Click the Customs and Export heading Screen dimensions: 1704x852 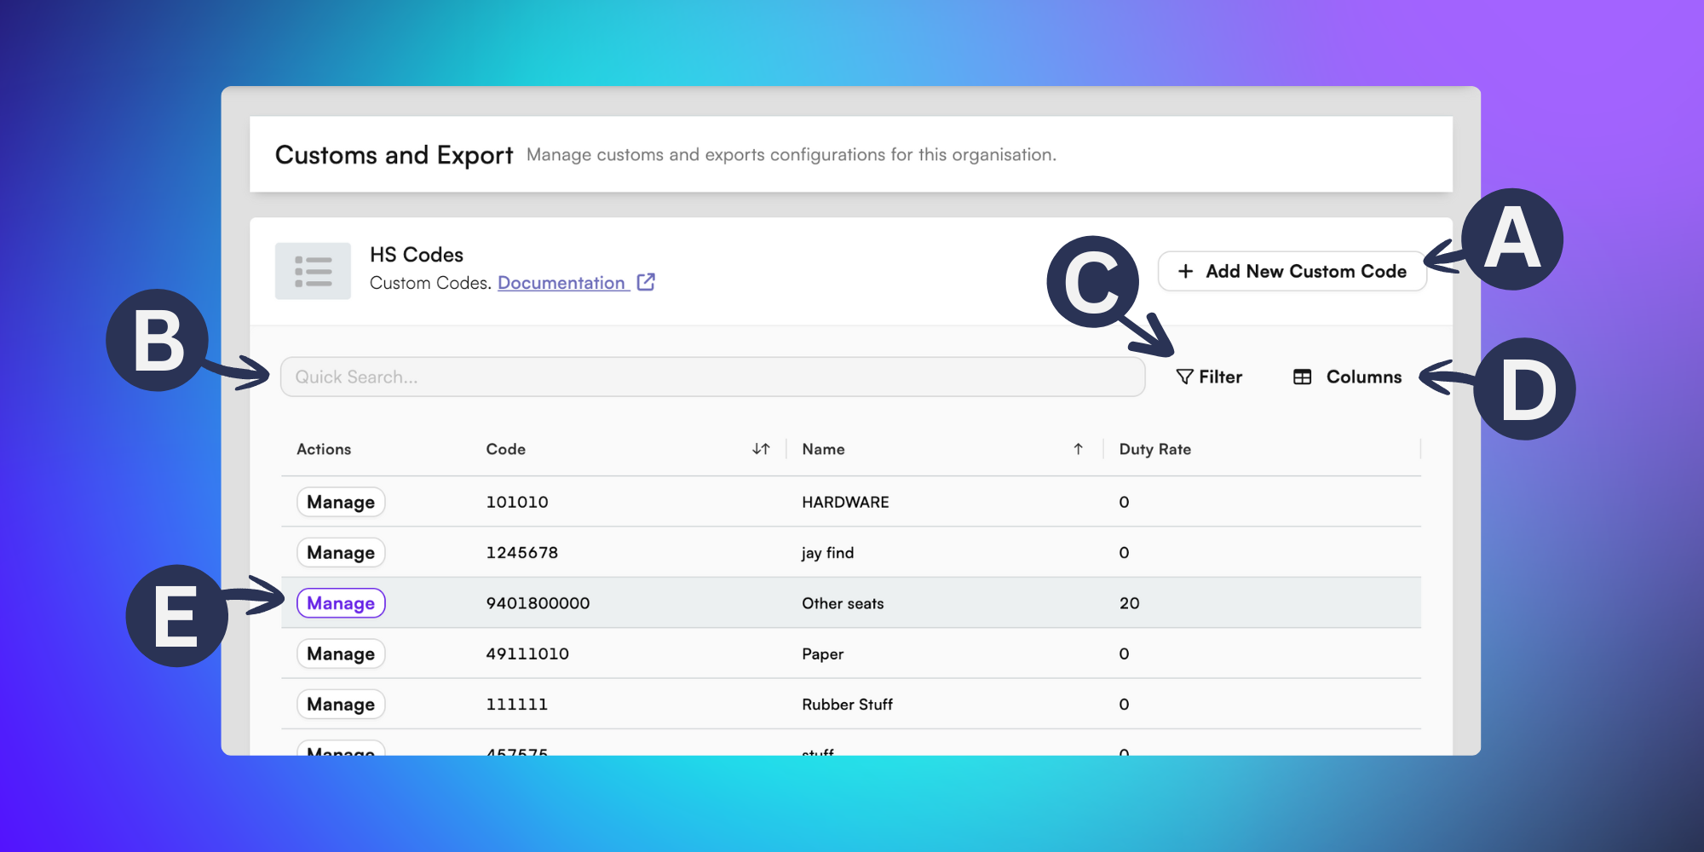tap(394, 155)
